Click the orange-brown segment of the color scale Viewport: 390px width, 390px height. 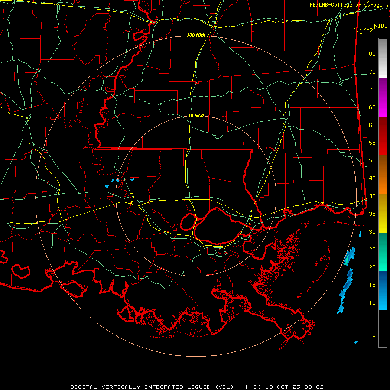[x=383, y=174]
